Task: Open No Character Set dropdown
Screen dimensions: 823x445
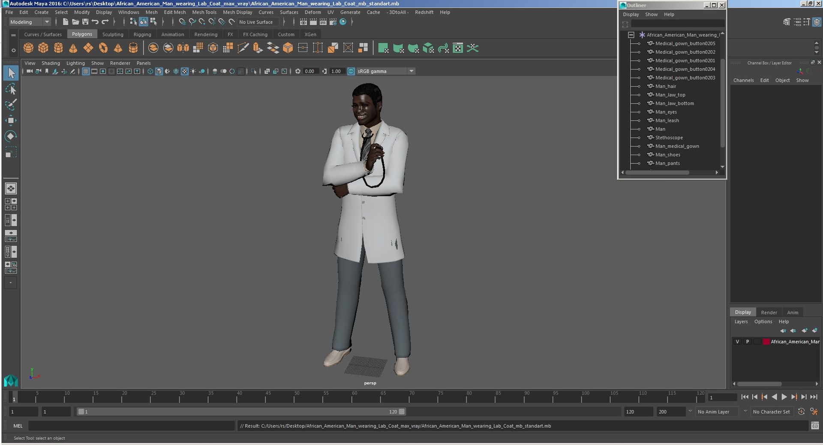Action: [772, 412]
